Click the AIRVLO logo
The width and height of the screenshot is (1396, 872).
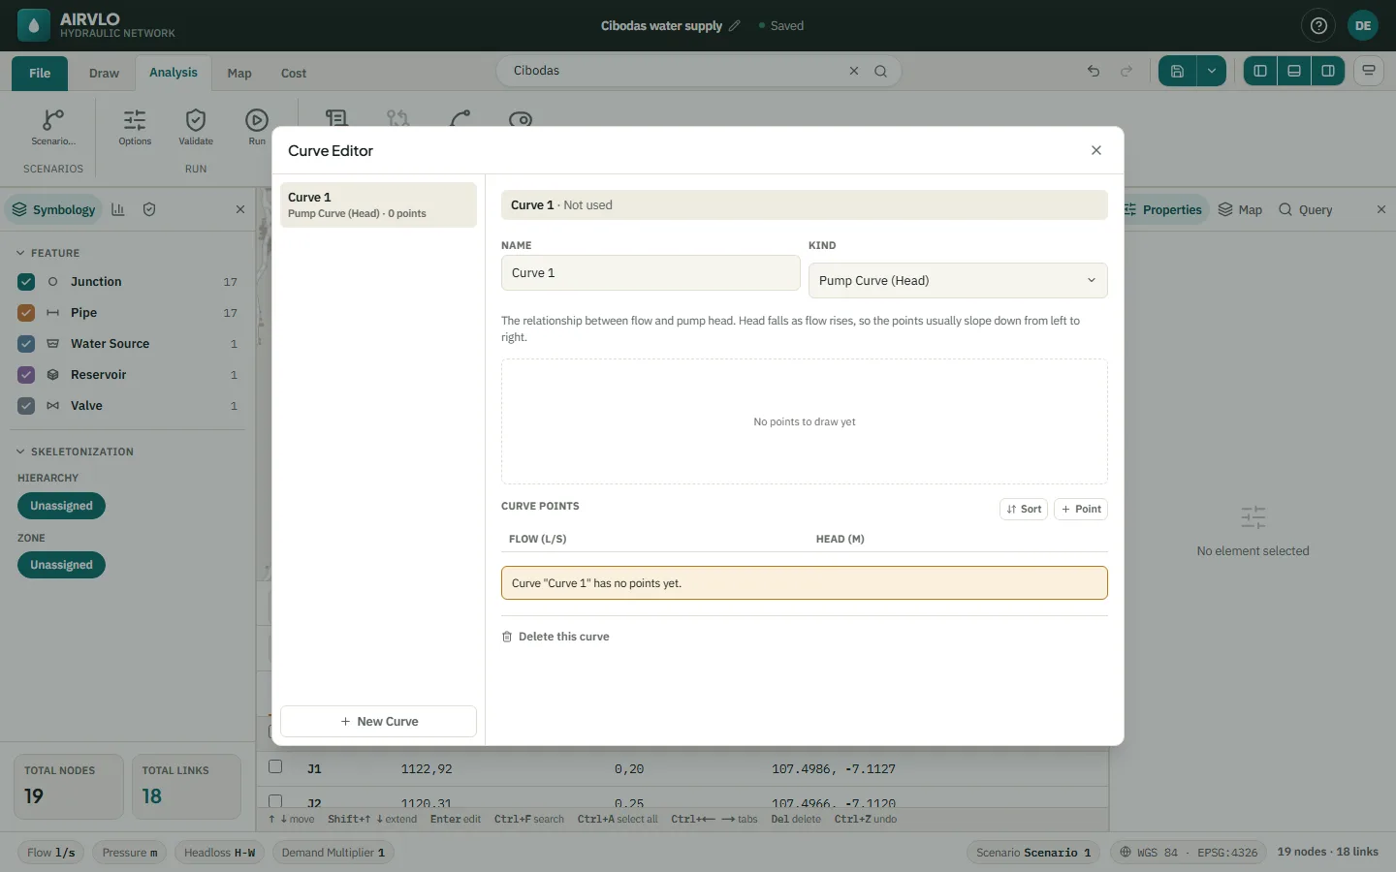pos(34,26)
